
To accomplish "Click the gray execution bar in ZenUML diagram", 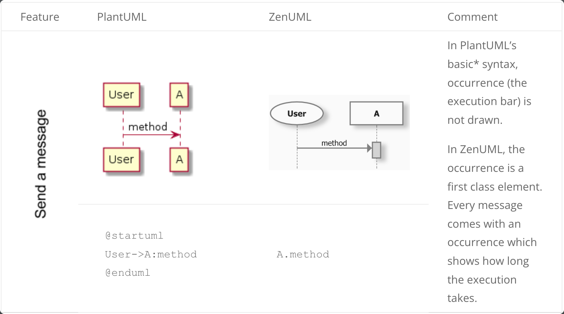I will 376,150.
